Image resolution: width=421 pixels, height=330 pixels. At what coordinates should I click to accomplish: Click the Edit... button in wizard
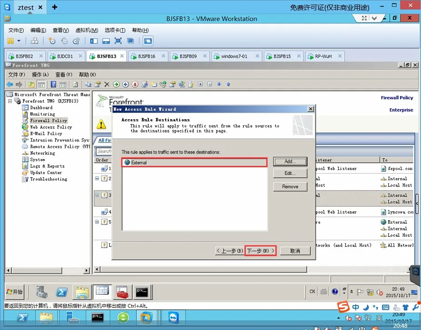290,173
